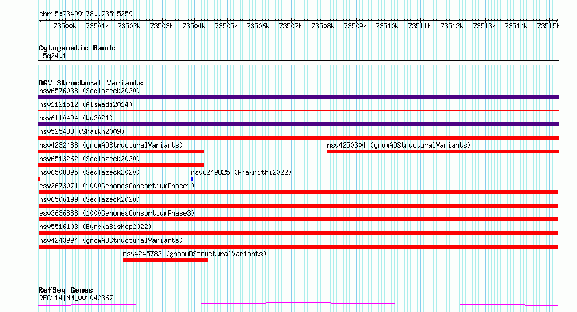Viewport: 577px width, 312px height.
Task: Select the 15q24.1 band label
Action: click(53, 56)
